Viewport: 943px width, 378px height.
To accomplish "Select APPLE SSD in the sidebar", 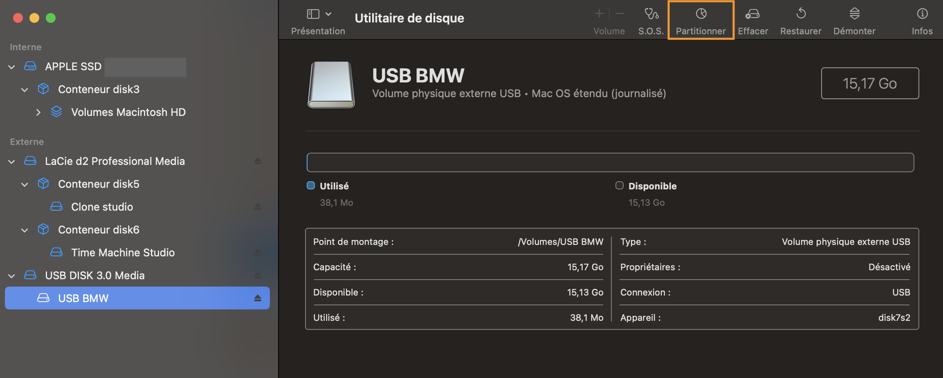I will 137,67.
